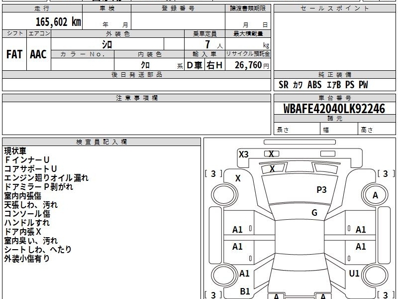
Task: Click the P3 mark on the hood
Action: point(321,190)
